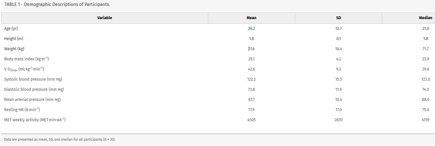The height and width of the screenshot is (146, 435).
Task: Select the Body mass index row label
Action: [27, 59]
